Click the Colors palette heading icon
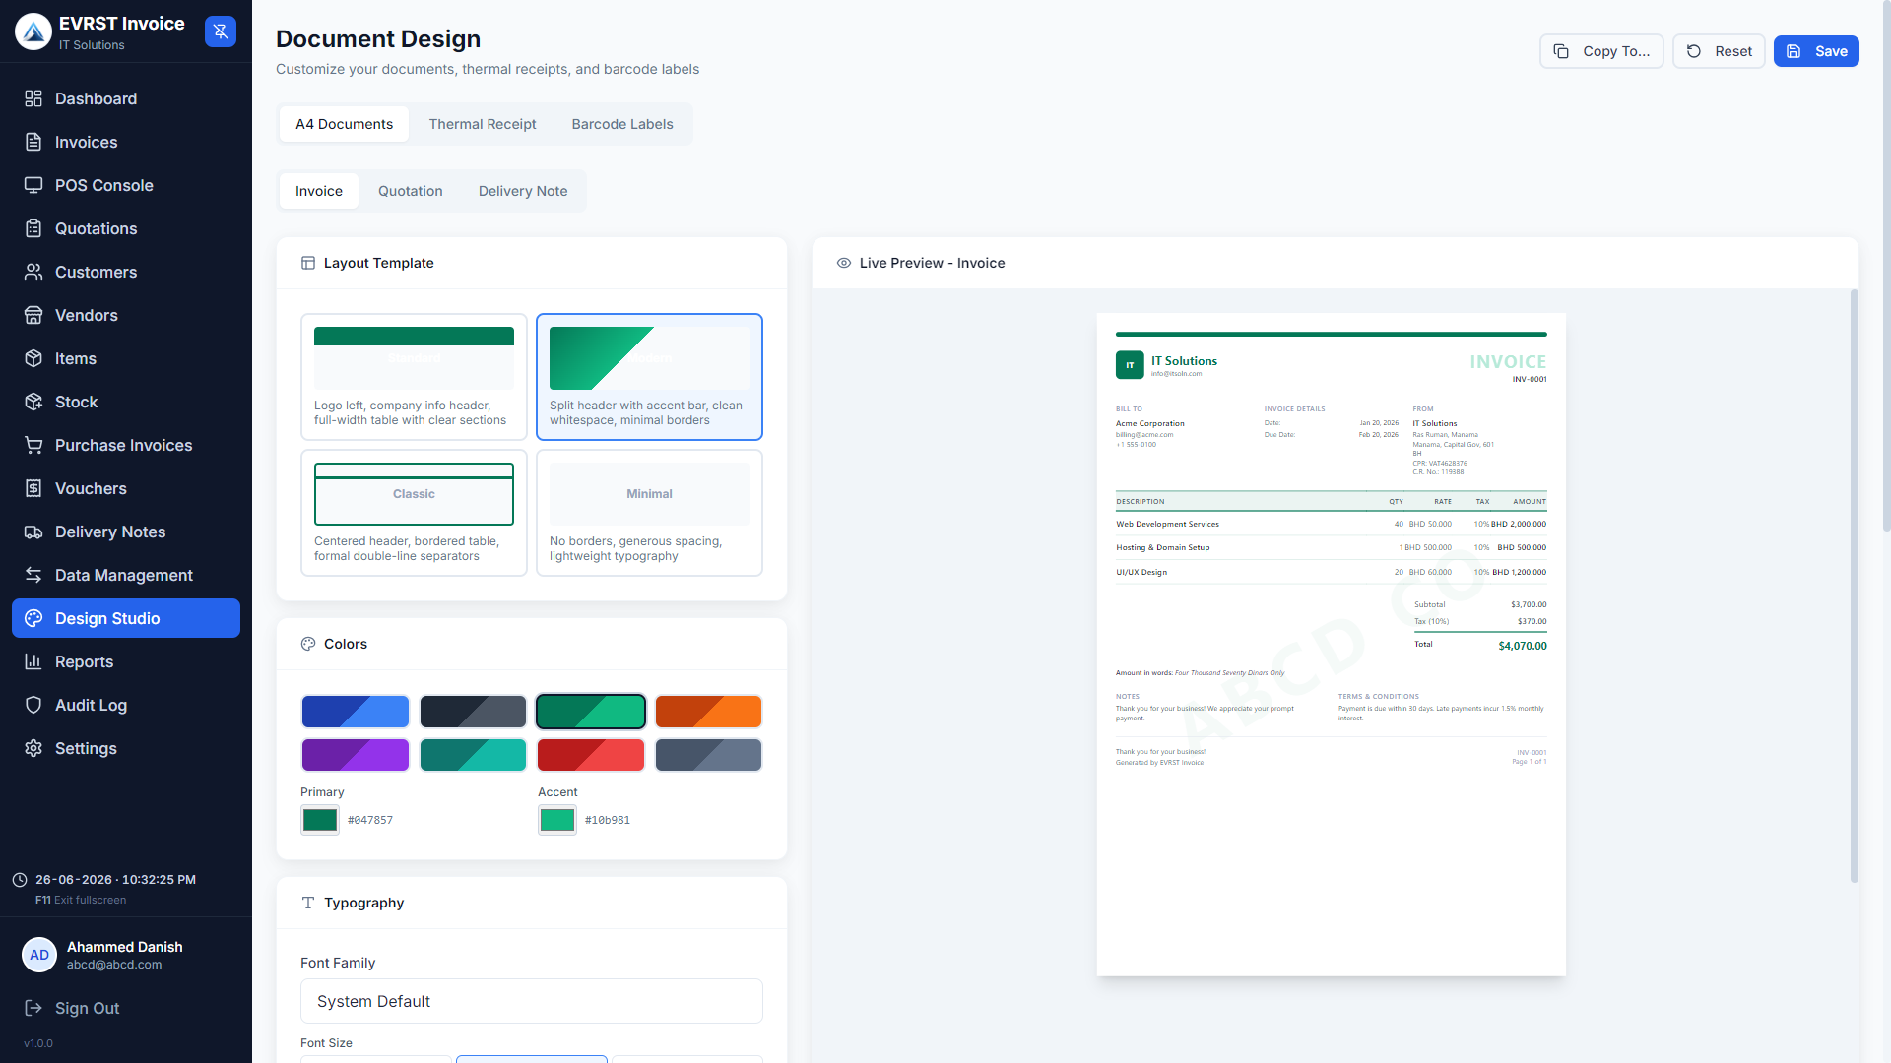The height and width of the screenshot is (1063, 1891). pos(308,644)
